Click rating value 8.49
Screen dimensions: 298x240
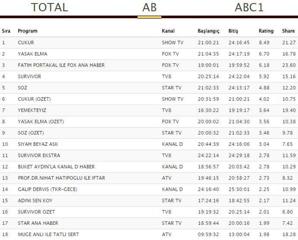click(x=264, y=42)
